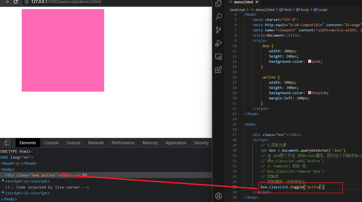Expand the second script element after live-server comment
The width and height of the screenshot is (362, 202).
click(3, 193)
